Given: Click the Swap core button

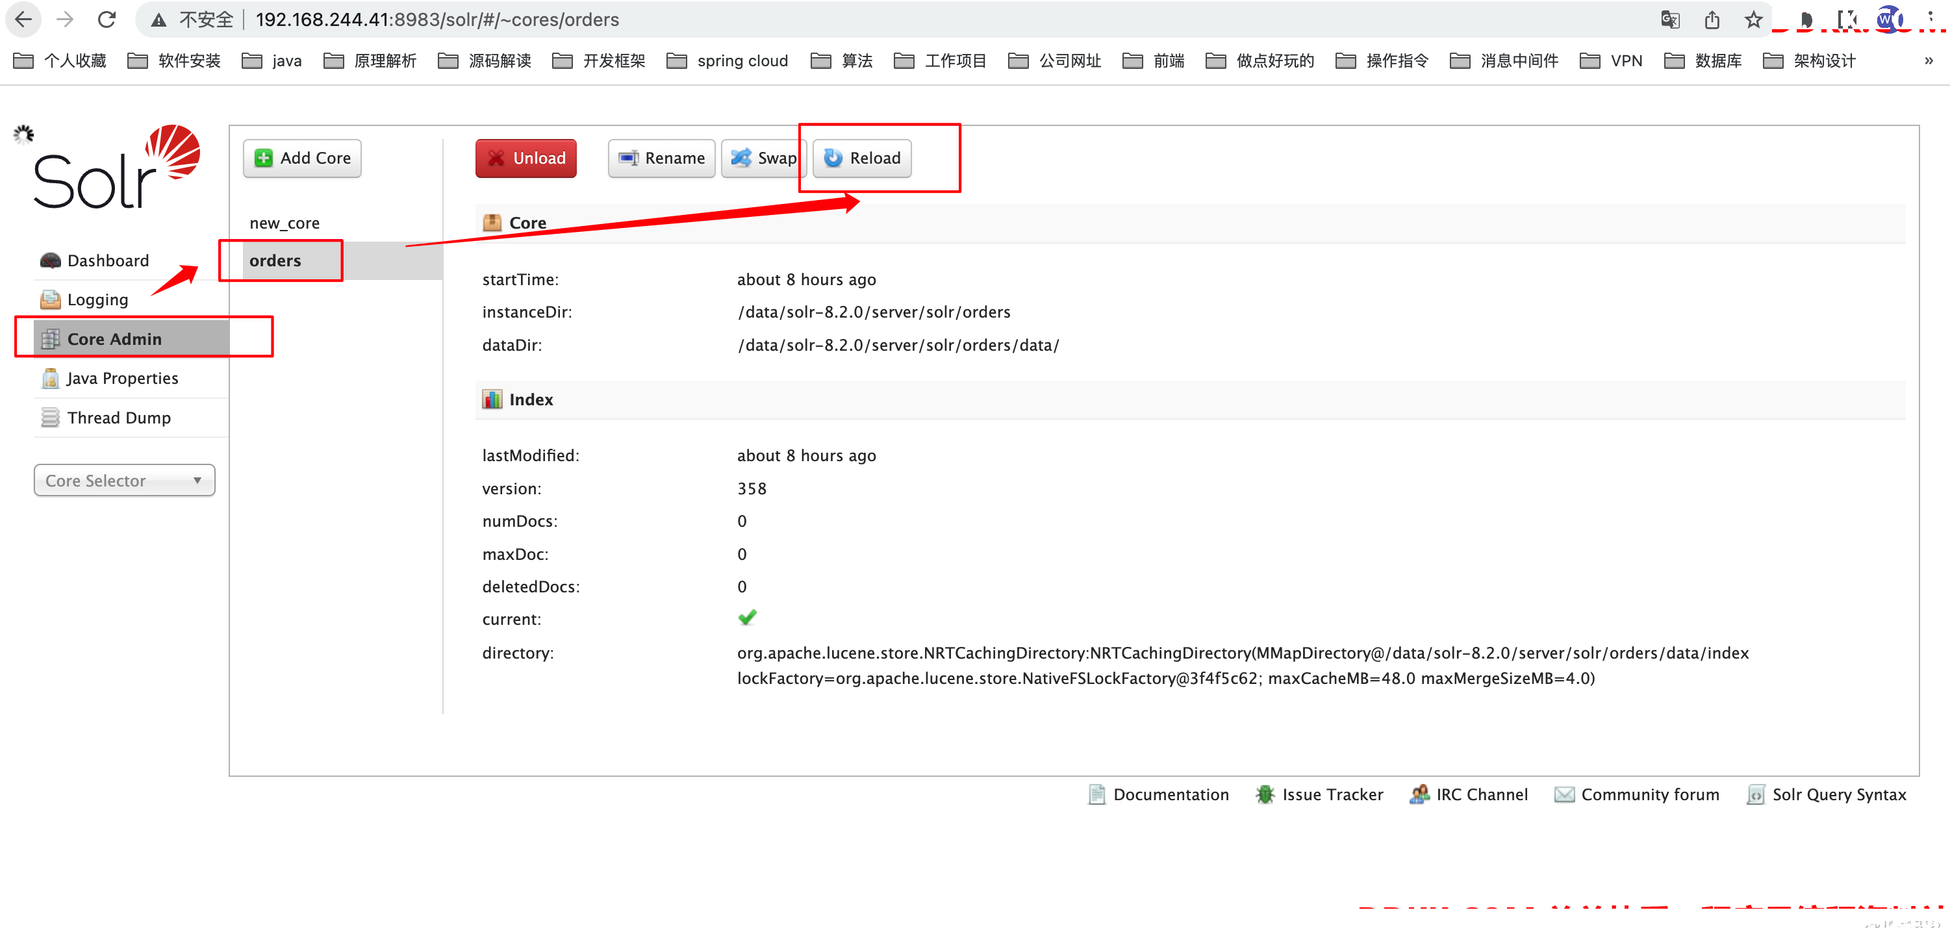Looking at the screenshot, I should point(763,158).
